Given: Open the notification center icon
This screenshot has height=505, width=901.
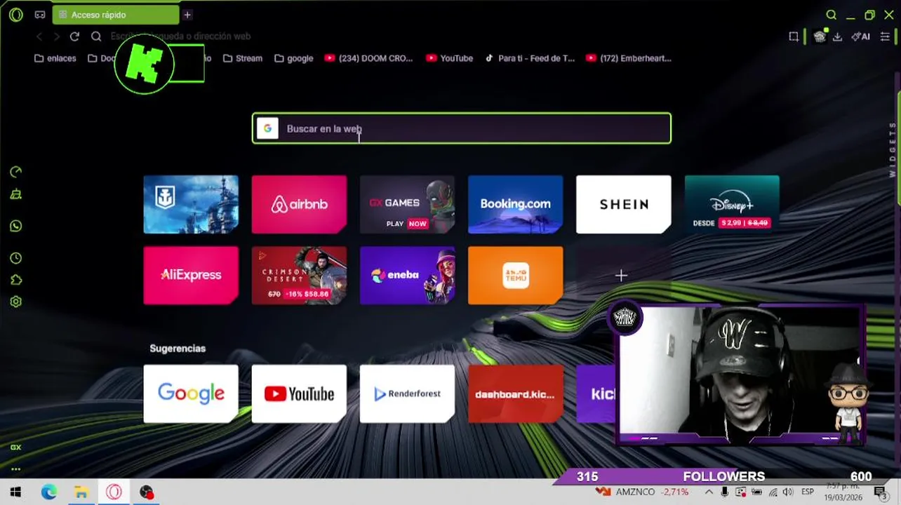Looking at the screenshot, I should click(x=880, y=492).
